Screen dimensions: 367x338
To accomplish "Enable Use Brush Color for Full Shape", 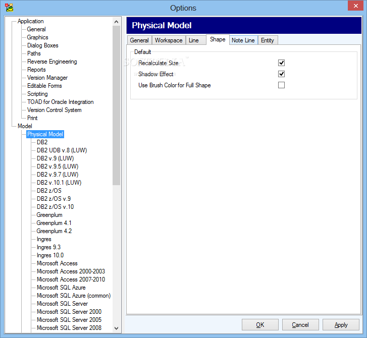I will point(281,85).
